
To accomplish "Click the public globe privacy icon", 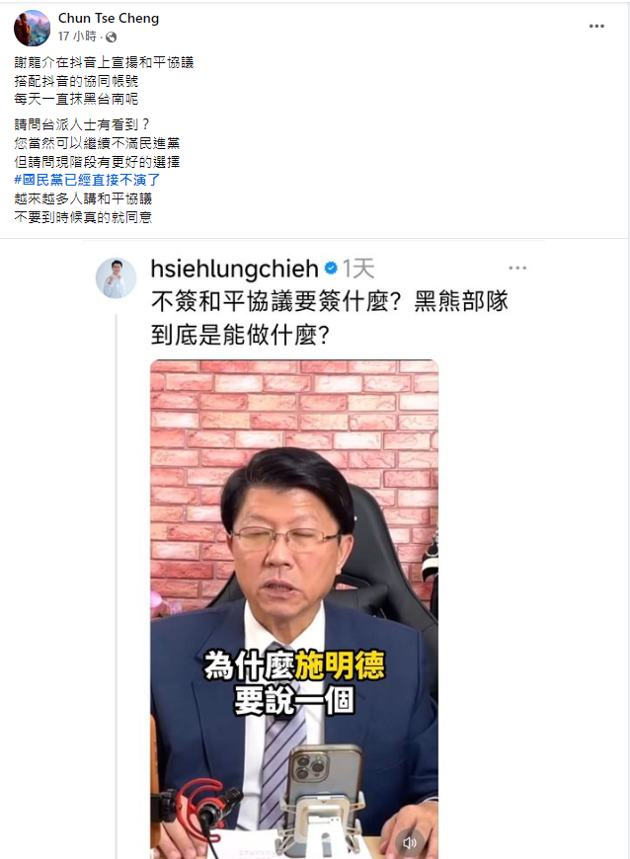I will click(x=112, y=37).
